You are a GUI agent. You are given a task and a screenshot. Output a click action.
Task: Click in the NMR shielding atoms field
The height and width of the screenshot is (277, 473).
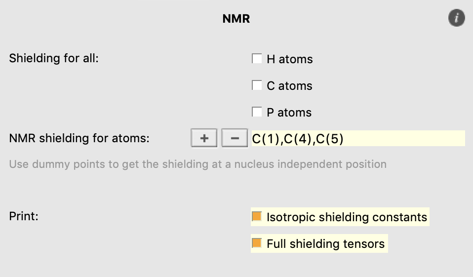click(x=405, y=139)
